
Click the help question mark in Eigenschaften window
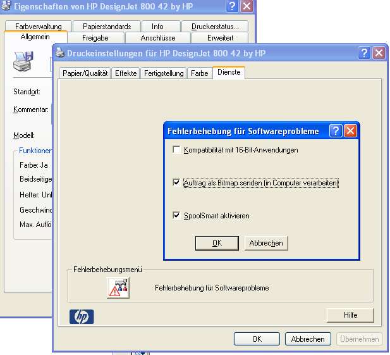coord(232,6)
